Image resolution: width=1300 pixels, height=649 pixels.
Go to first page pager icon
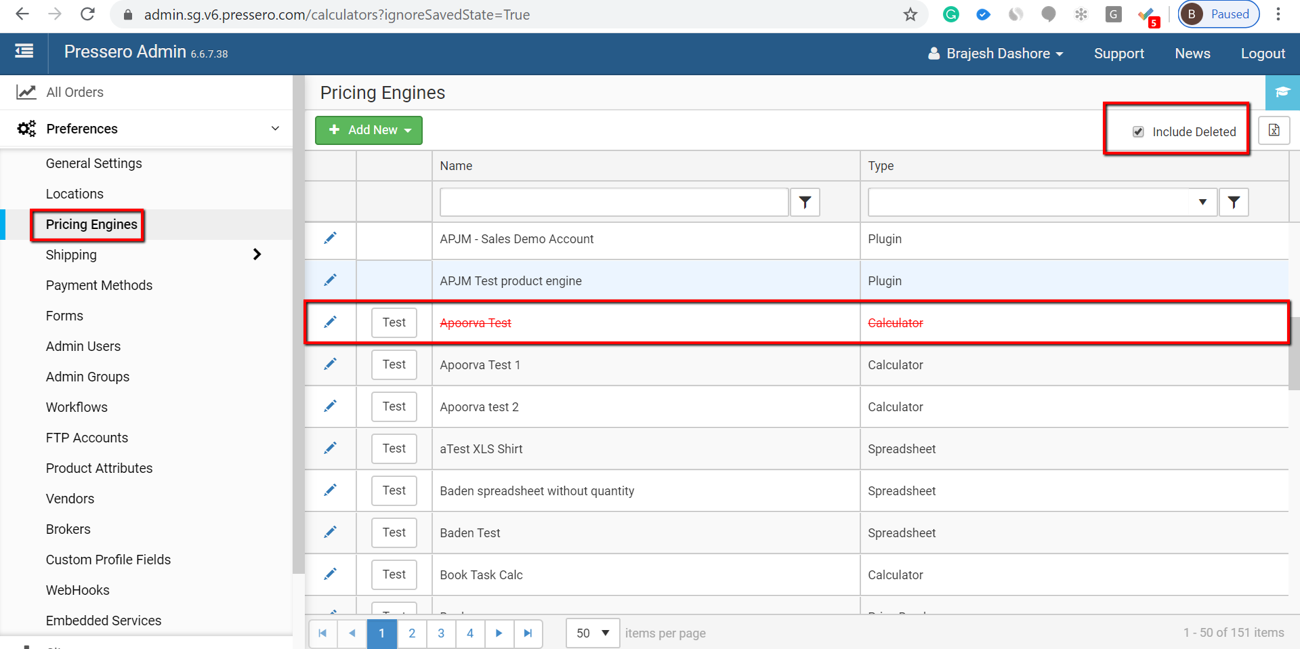tap(323, 633)
